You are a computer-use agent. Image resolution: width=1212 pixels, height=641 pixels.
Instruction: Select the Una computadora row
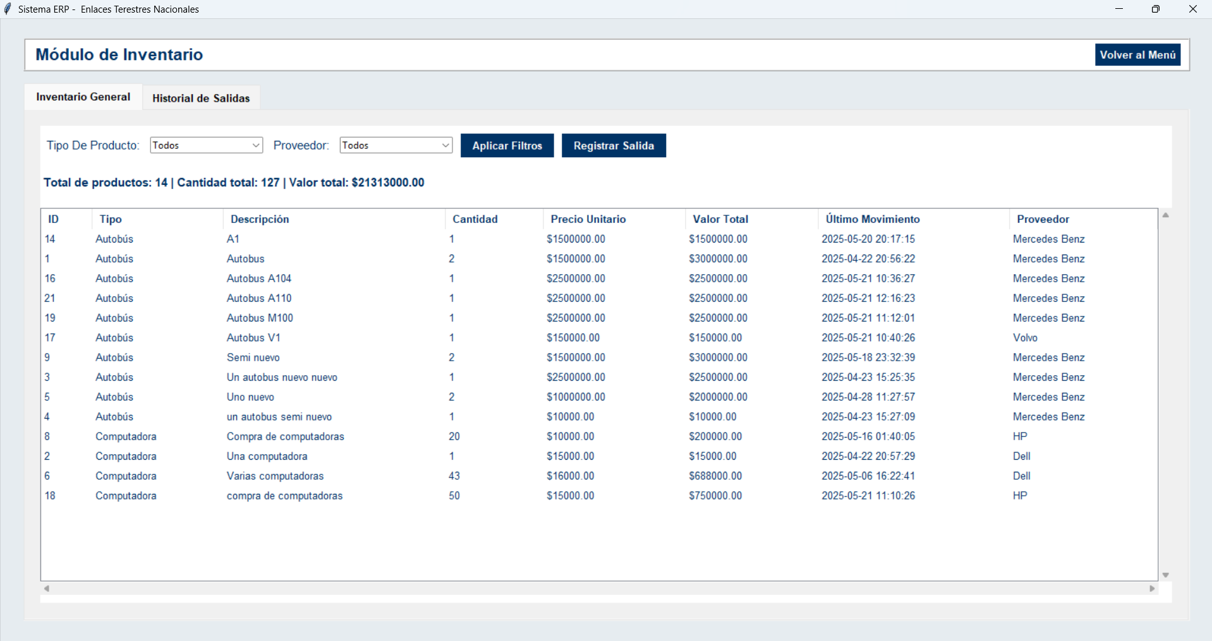tap(599, 456)
